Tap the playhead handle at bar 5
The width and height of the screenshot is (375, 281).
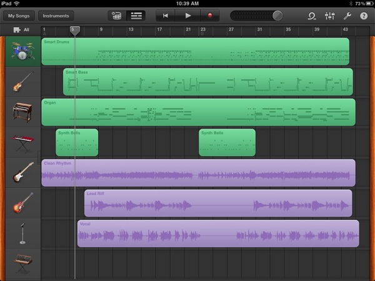click(75, 31)
